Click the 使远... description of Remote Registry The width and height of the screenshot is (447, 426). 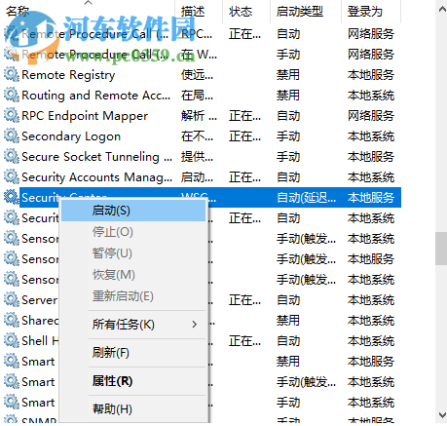click(x=197, y=75)
